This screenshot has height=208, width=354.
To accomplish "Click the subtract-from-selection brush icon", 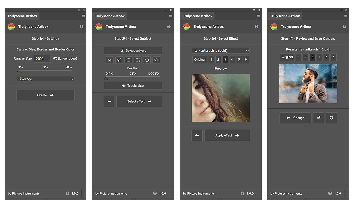I will pyautogui.click(x=119, y=60).
